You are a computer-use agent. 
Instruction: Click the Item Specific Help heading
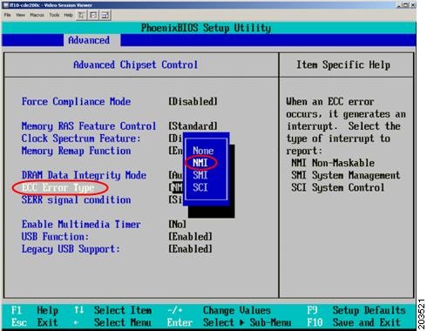point(343,64)
